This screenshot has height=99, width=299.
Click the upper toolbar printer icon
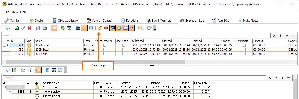(38, 28)
